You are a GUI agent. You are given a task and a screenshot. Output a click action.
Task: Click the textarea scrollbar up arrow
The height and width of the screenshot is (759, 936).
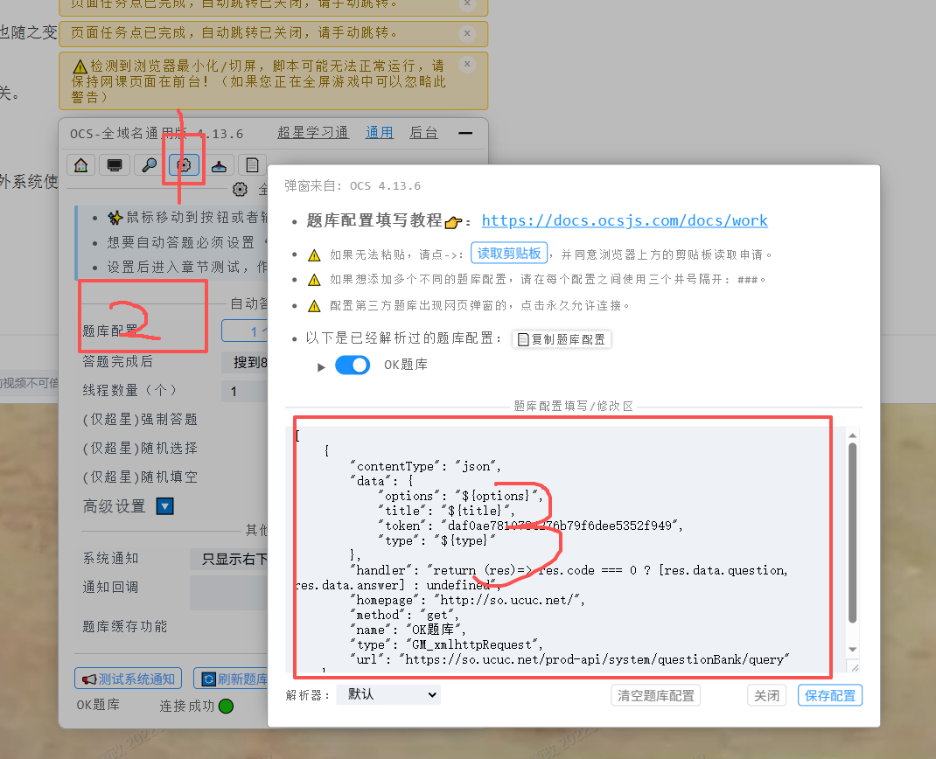coord(852,435)
